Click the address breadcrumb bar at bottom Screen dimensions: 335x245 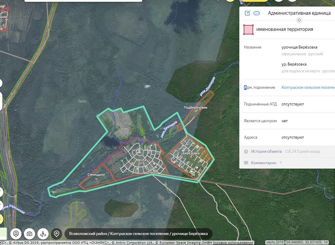pyautogui.click(x=138, y=234)
